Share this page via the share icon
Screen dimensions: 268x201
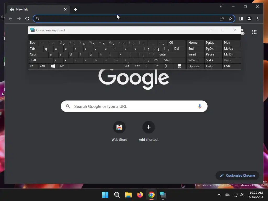pos(222,19)
